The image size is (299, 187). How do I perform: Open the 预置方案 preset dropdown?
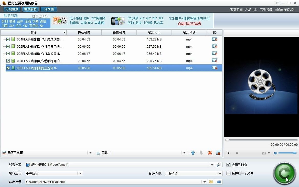pos(212,165)
